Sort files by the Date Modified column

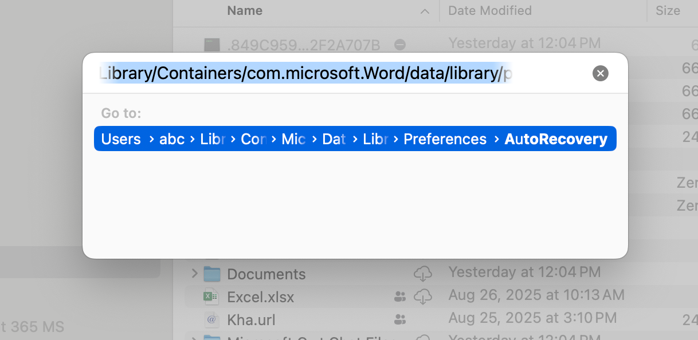tap(489, 10)
